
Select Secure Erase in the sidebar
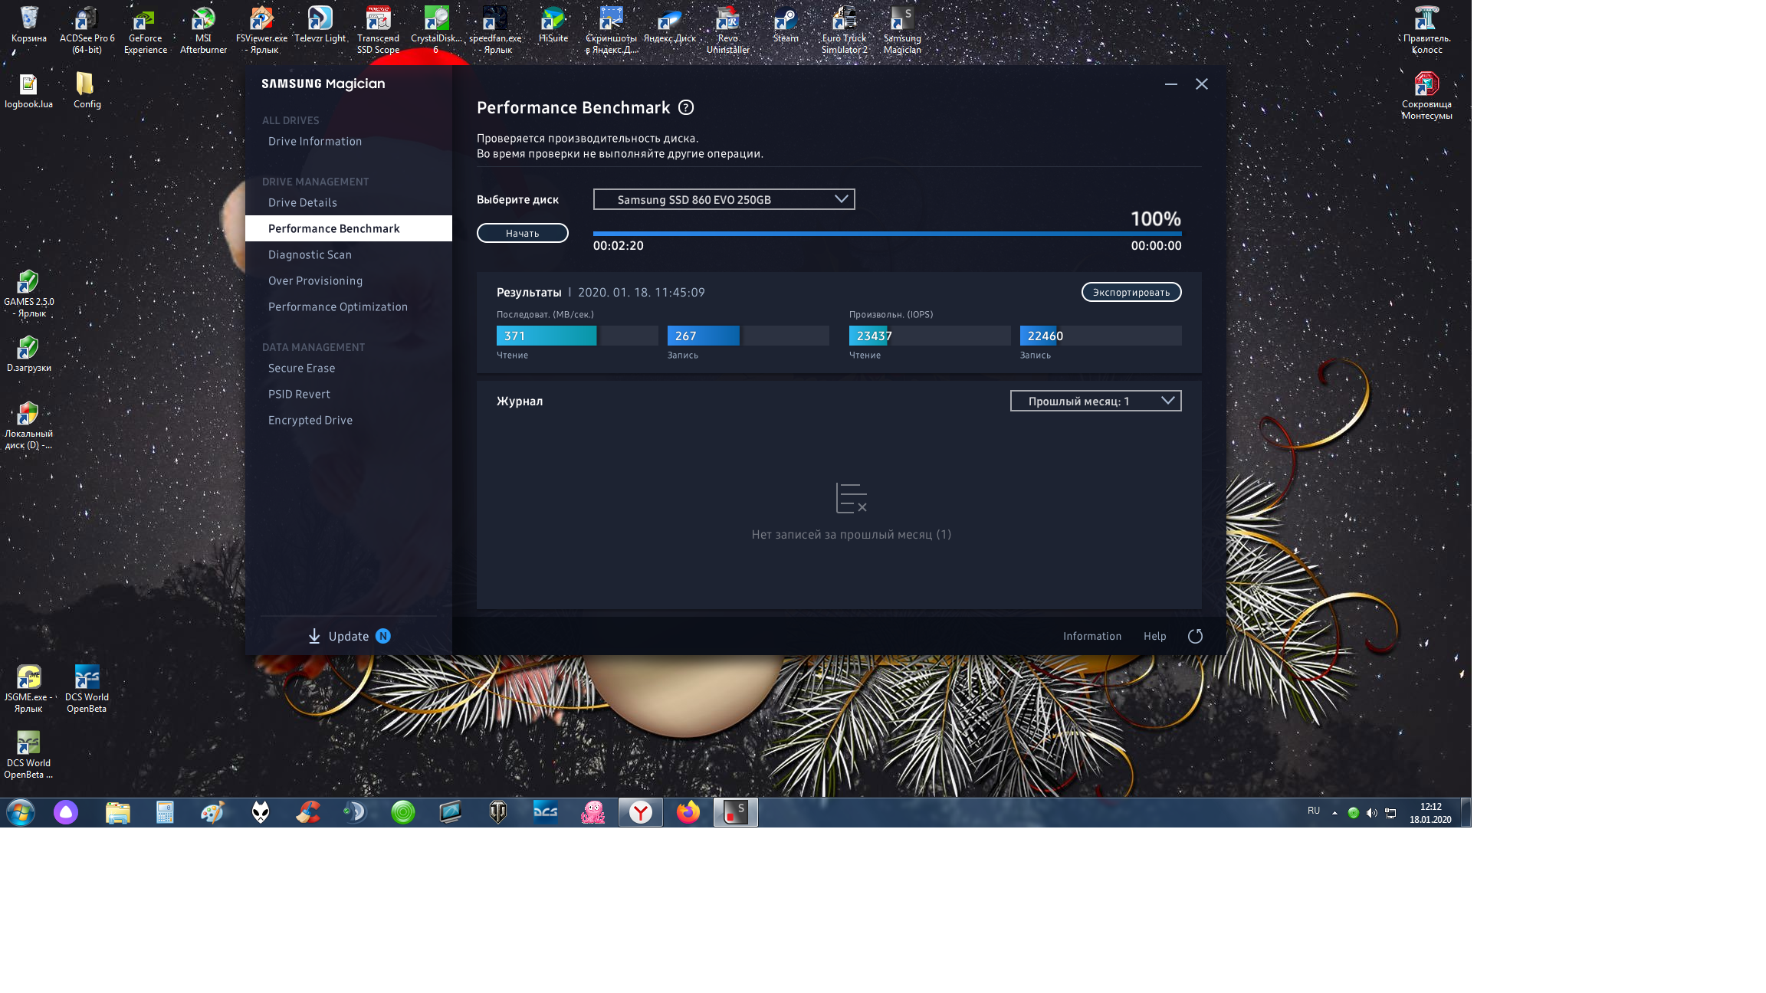(301, 368)
